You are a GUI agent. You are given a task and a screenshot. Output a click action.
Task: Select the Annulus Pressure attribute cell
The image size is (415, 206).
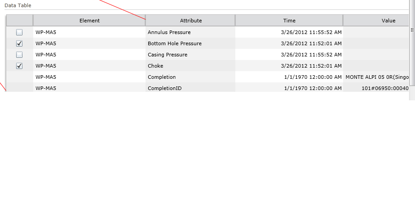[190, 32]
